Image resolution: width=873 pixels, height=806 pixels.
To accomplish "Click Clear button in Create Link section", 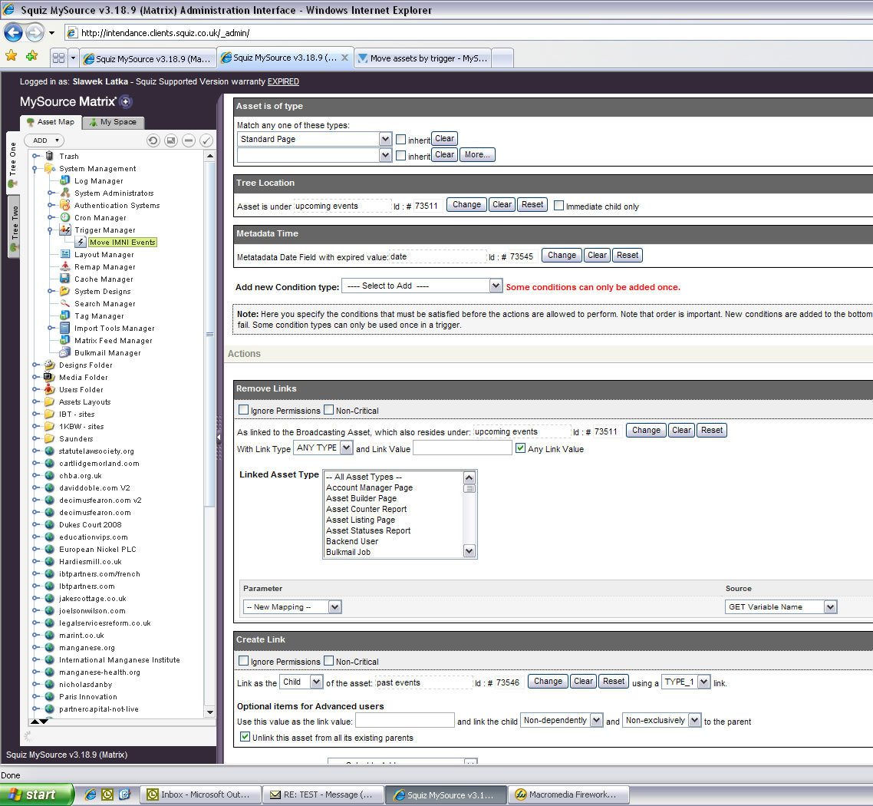I will click(x=583, y=681).
